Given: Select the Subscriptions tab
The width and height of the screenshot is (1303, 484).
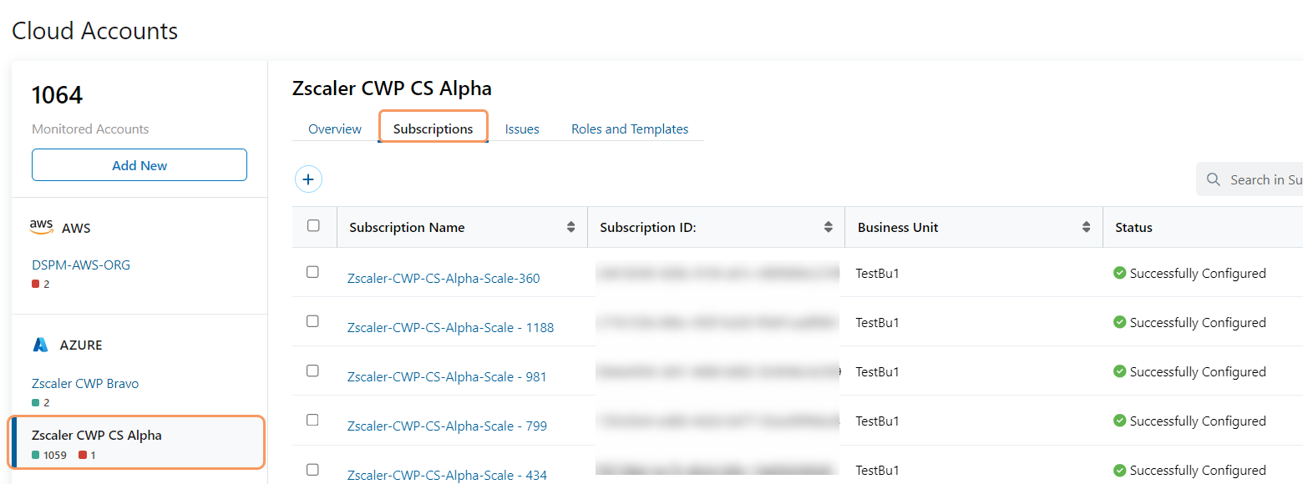Looking at the screenshot, I should click(433, 129).
